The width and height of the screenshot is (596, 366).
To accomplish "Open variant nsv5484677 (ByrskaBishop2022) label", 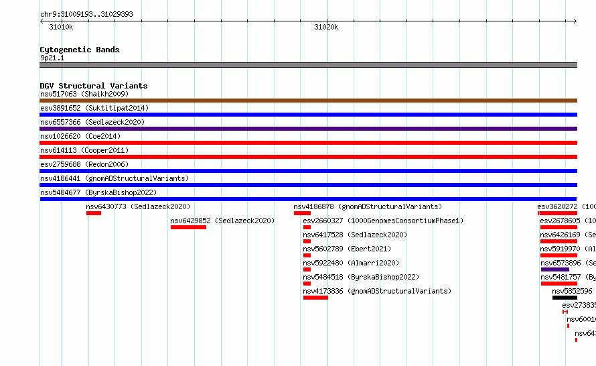I will coord(98,192).
